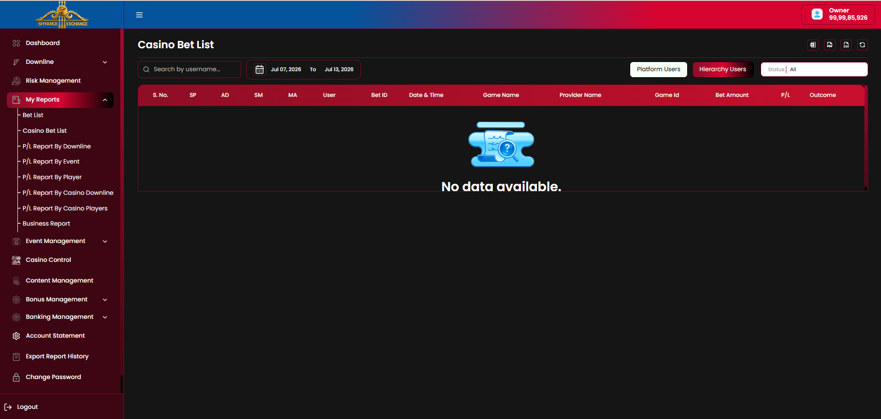Open Content Management page
Screen dimensions: 881x419
(x=59, y=281)
